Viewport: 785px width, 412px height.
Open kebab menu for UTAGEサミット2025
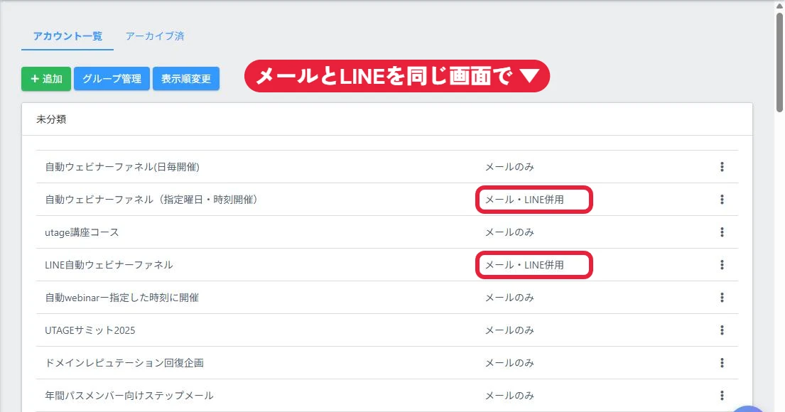722,330
